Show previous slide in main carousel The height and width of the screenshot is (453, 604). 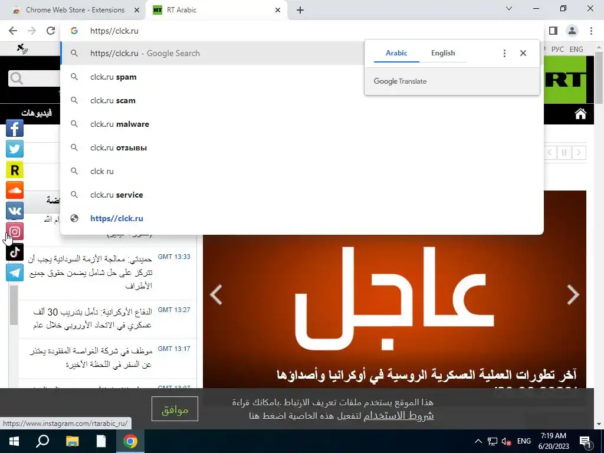(x=216, y=295)
